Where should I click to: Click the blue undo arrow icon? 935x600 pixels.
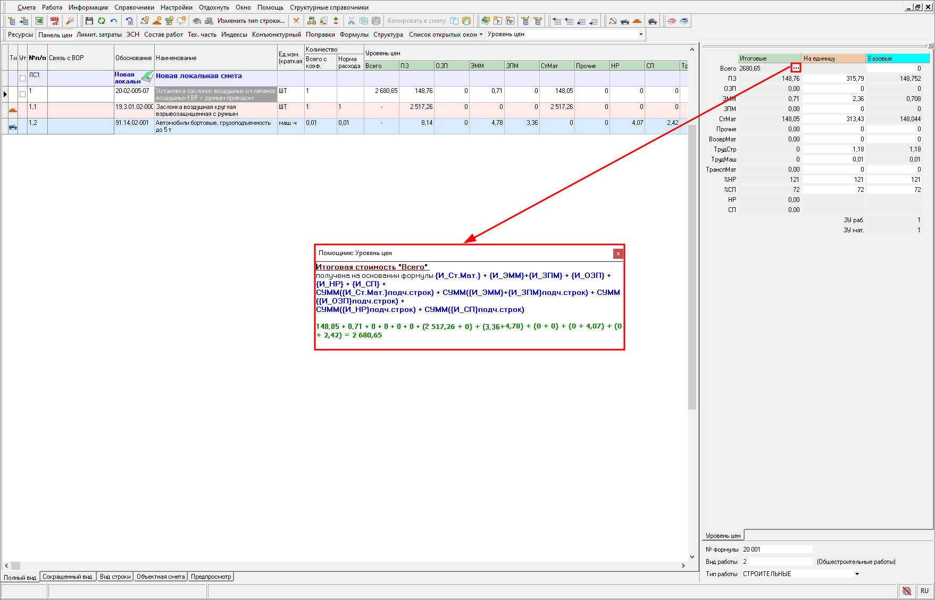click(x=114, y=21)
